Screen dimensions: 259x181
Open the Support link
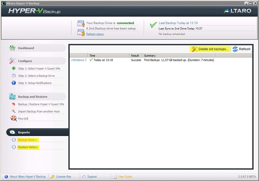point(92,177)
